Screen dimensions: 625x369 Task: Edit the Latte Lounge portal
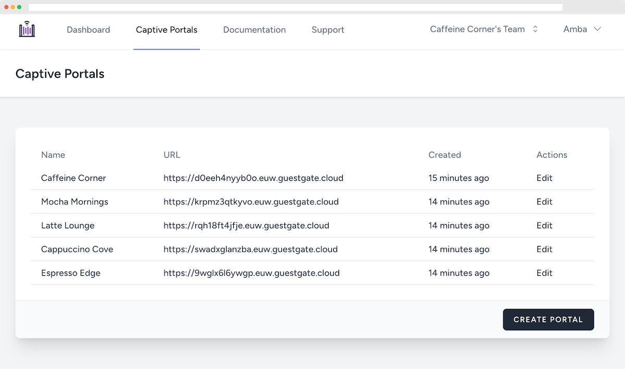point(544,225)
